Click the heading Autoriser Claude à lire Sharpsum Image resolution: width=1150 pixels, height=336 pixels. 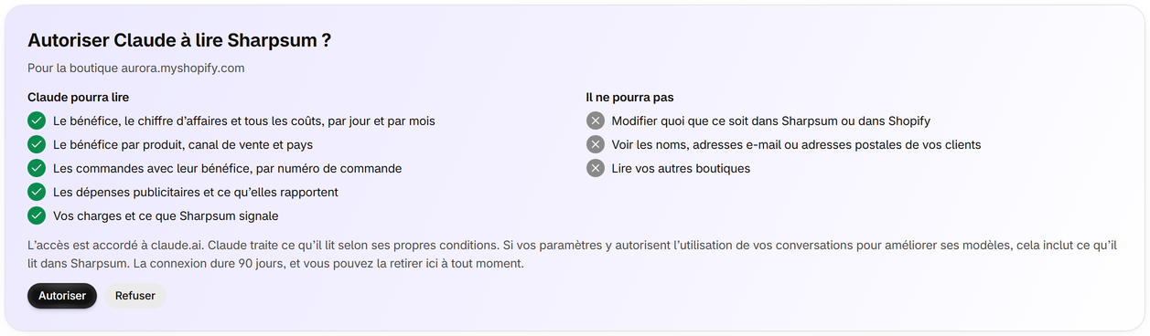[x=179, y=40]
